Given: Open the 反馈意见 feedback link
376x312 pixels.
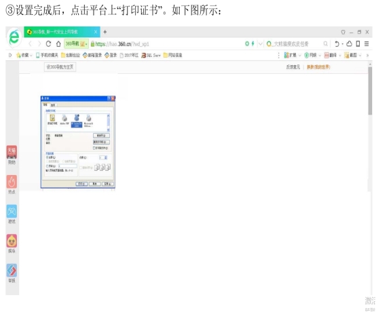Looking at the screenshot, I should 293,67.
